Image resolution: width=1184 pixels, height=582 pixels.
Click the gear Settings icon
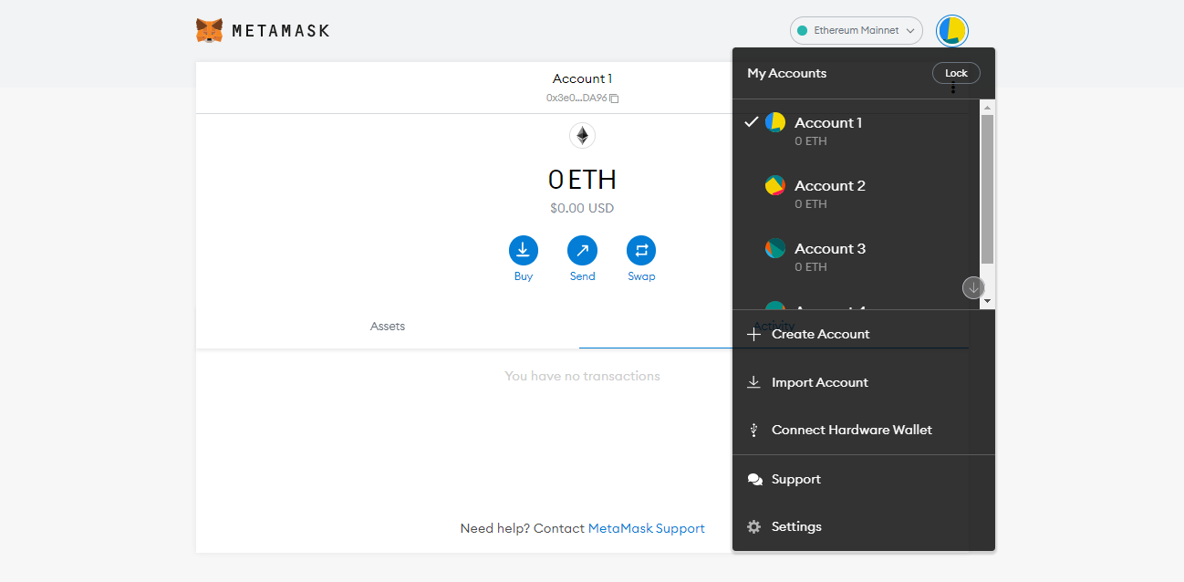coord(753,526)
